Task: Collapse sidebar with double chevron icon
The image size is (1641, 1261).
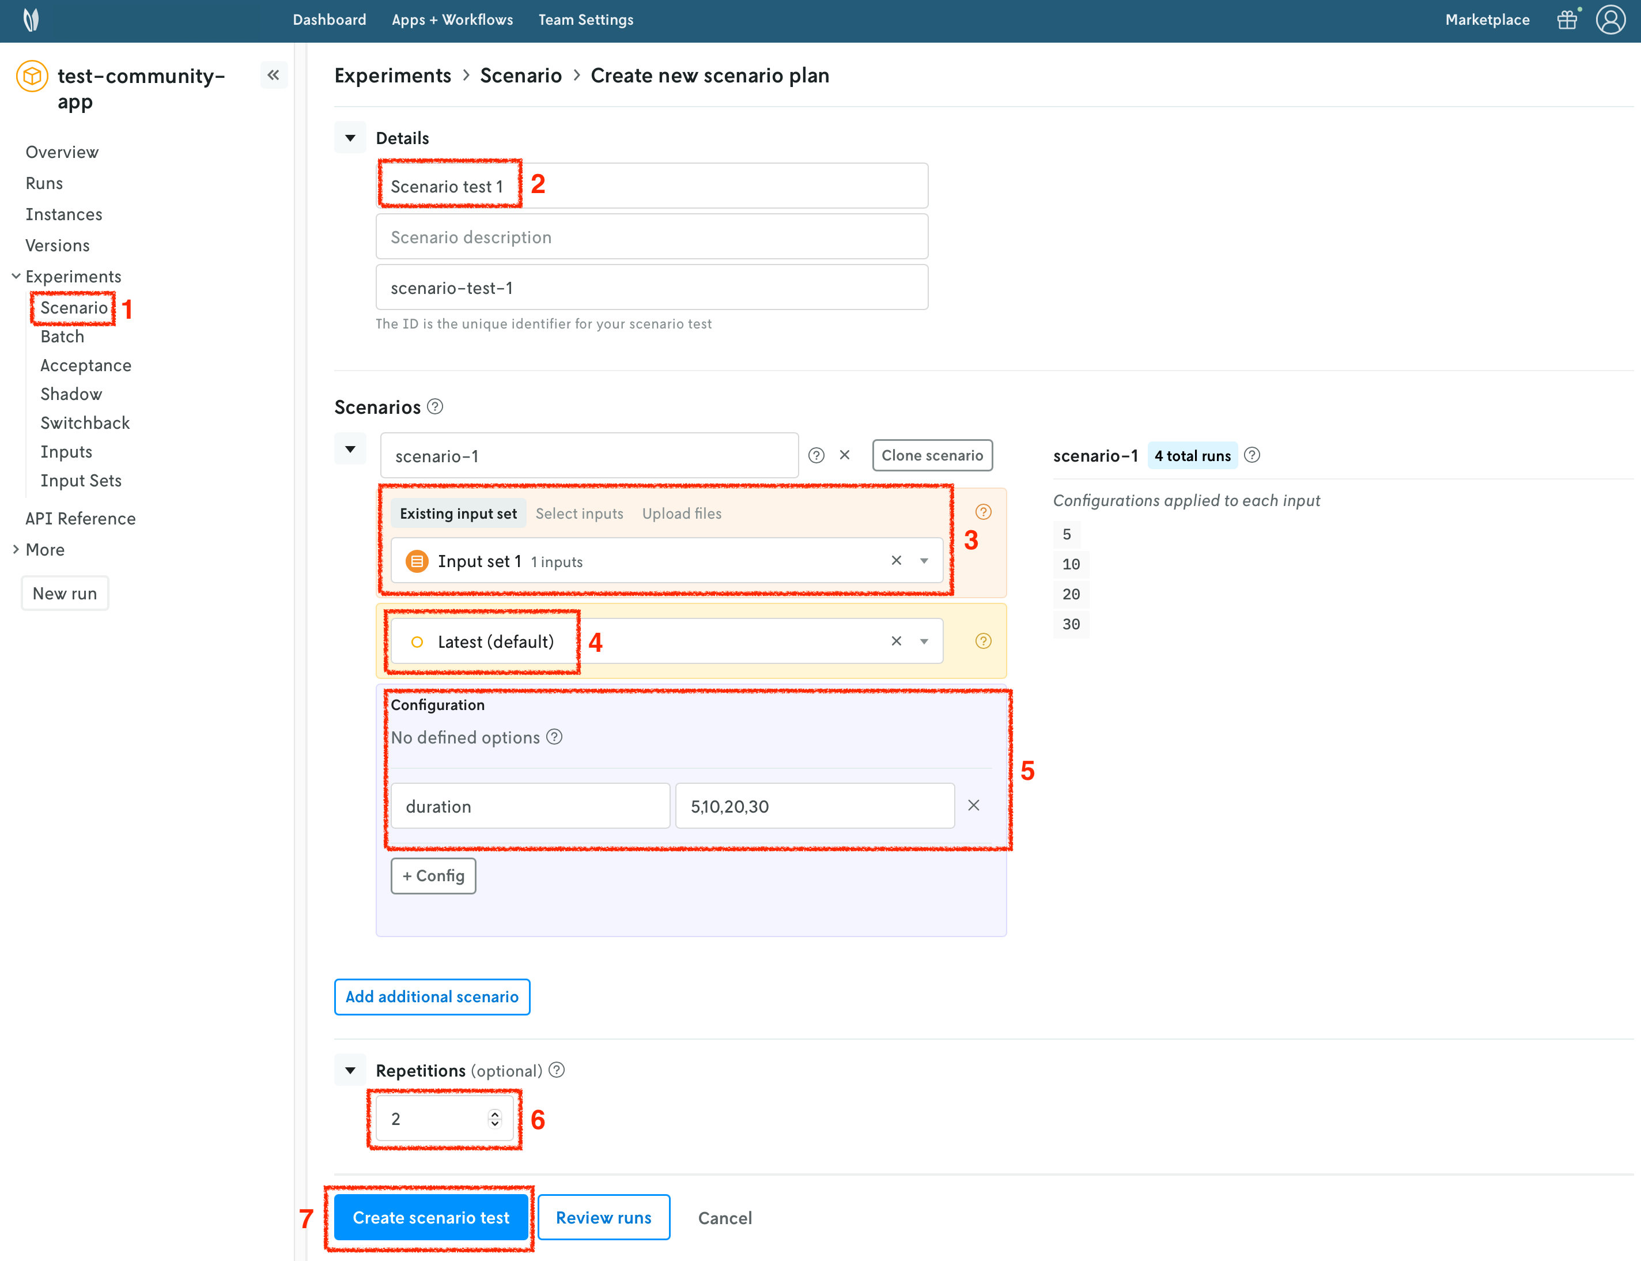Action: pyautogui.click(x=273, y=75)
